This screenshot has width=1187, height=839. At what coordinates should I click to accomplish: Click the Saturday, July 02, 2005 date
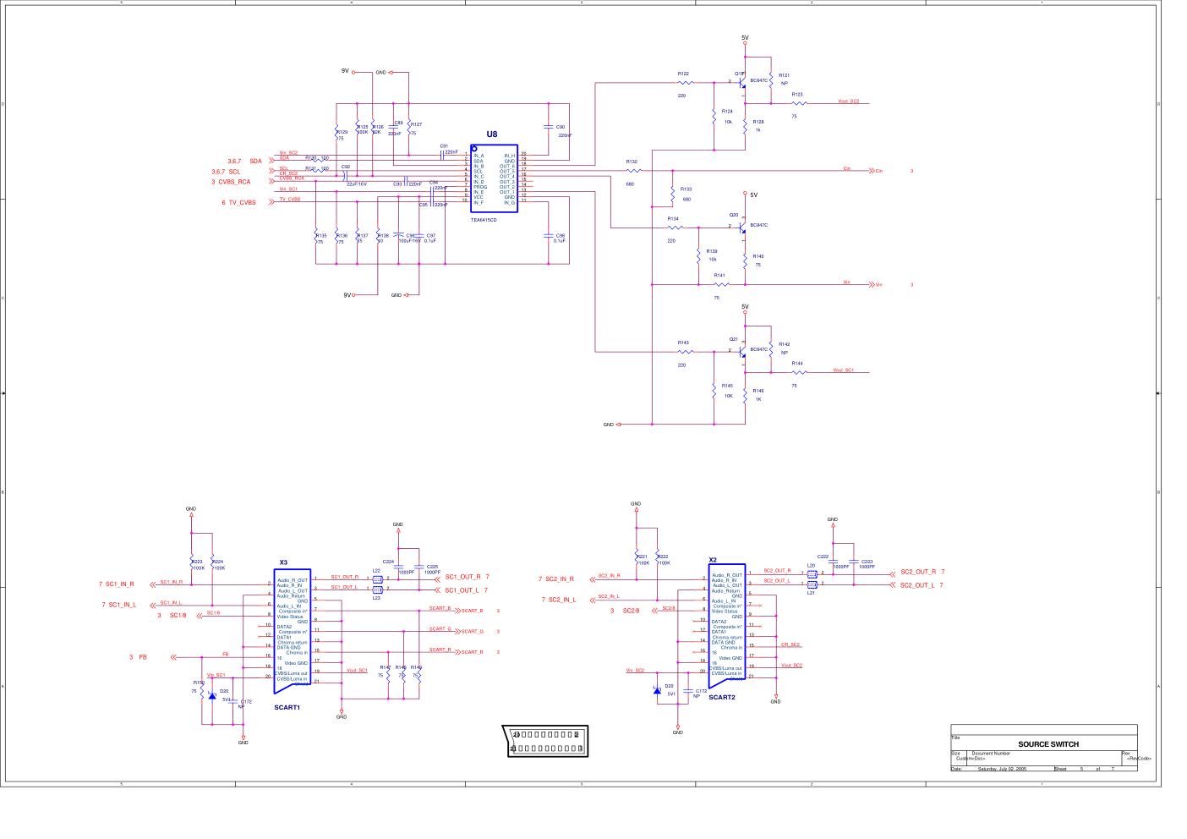point(1002,769)
